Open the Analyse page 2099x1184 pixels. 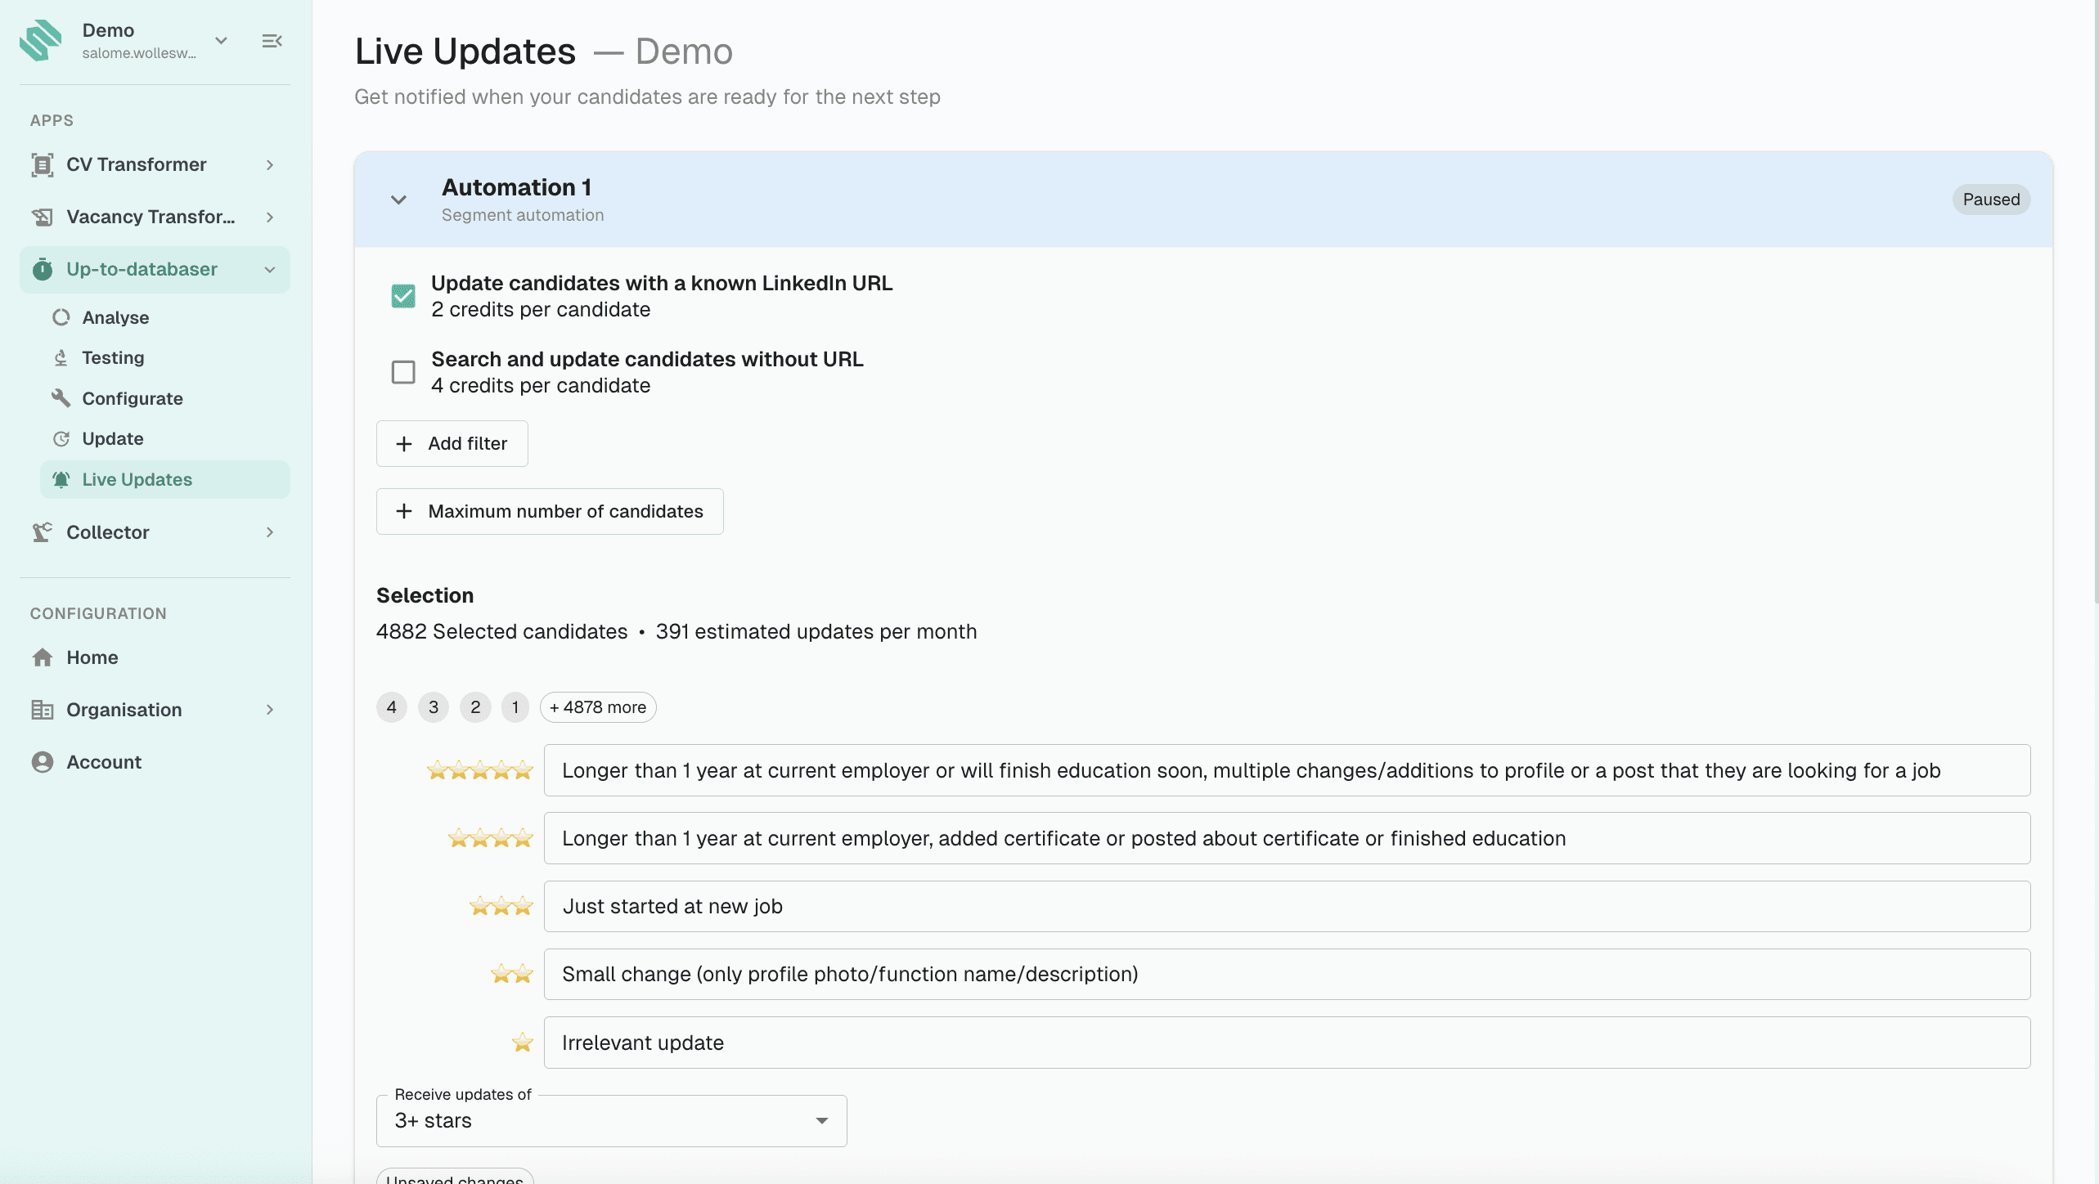click(x=115, y=317)
